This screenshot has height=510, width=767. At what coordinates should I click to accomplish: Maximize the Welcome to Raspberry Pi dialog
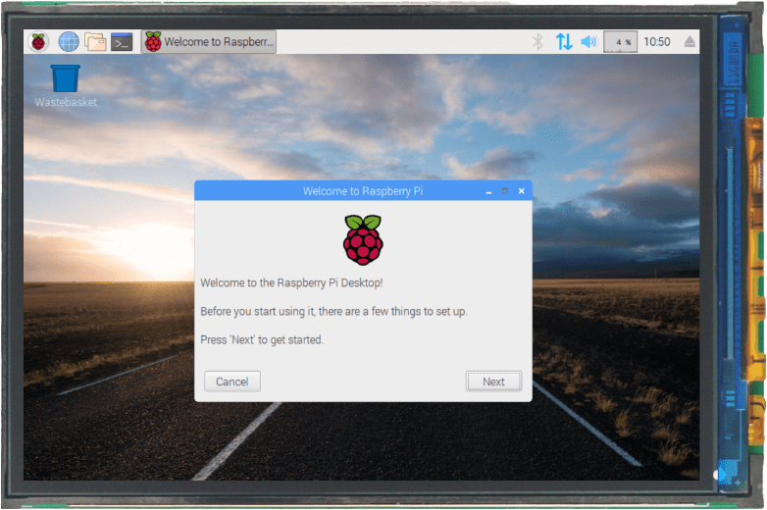click(x=505, y=191)
